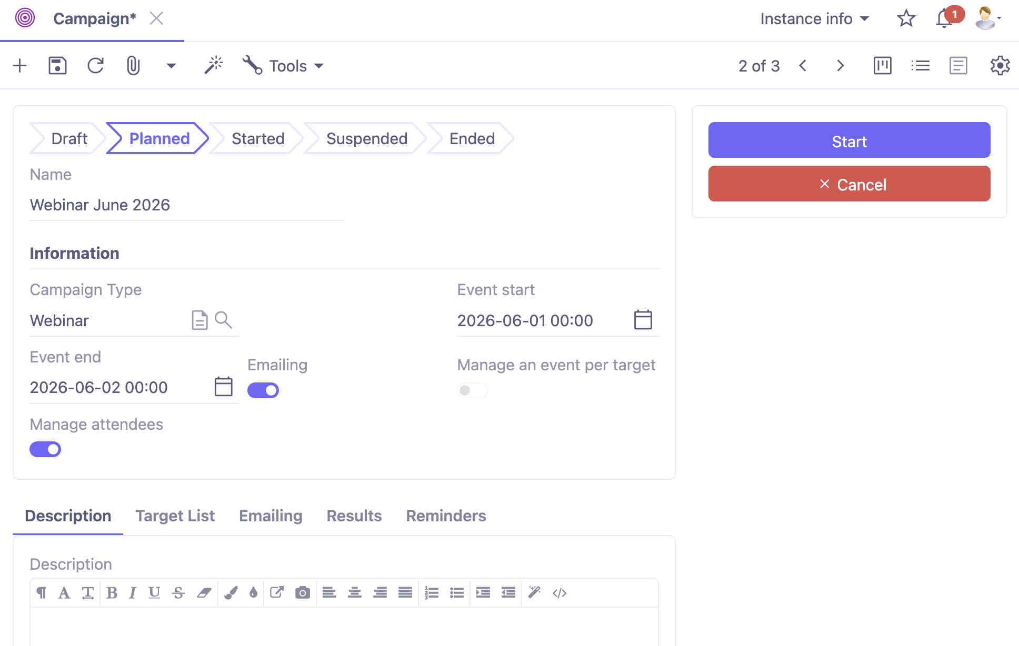Screen dimensions: 1019x646
Task: Enable Manage an event per target
Action: (472, 390)
